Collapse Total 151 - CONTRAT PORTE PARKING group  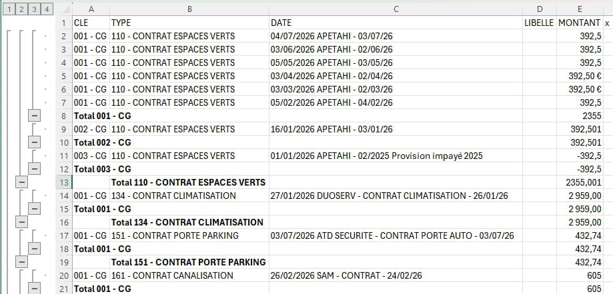click(21, 261)
